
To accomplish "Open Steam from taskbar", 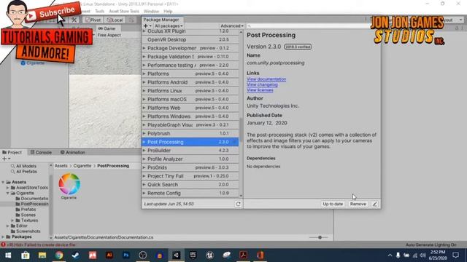I will [75, 255].
